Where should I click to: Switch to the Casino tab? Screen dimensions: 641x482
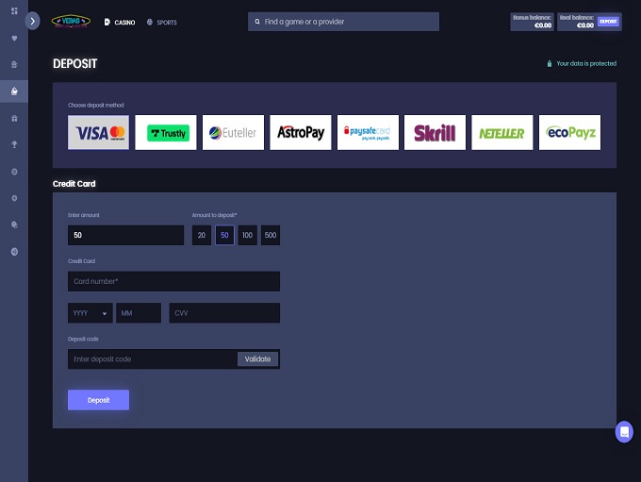(x=120, y=22)
